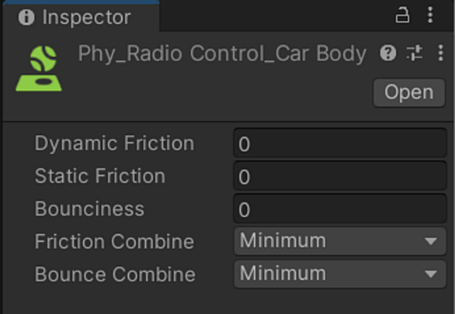The width and height of the screenshot is (455, 314).
Task: Open the Bounce Combine dropdown
Action: (x=340, y=274)
